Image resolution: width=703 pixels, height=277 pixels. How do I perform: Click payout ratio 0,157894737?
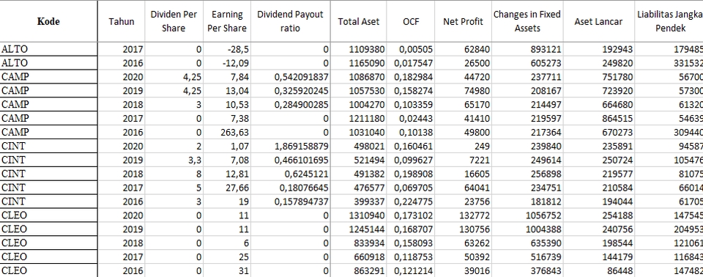[x=290, y=202]
